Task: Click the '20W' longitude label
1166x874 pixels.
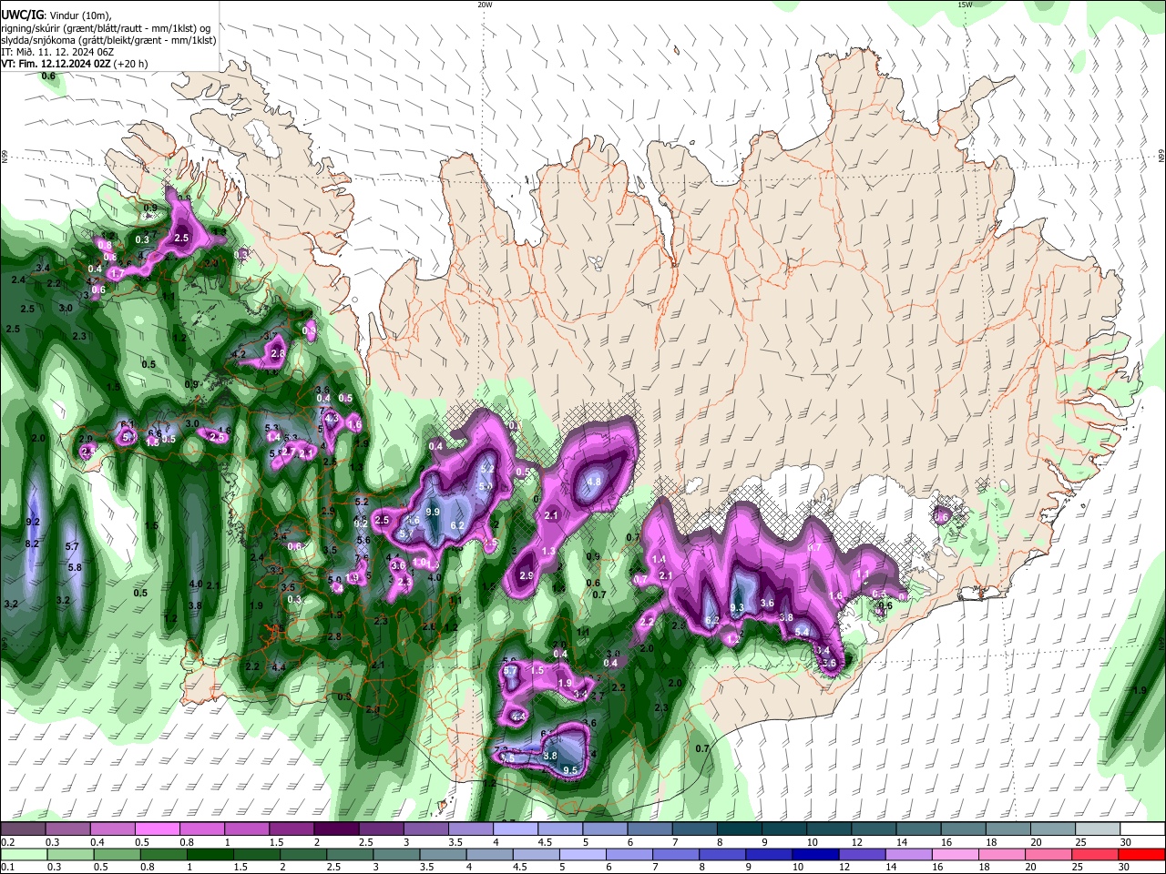Action: 485,5
